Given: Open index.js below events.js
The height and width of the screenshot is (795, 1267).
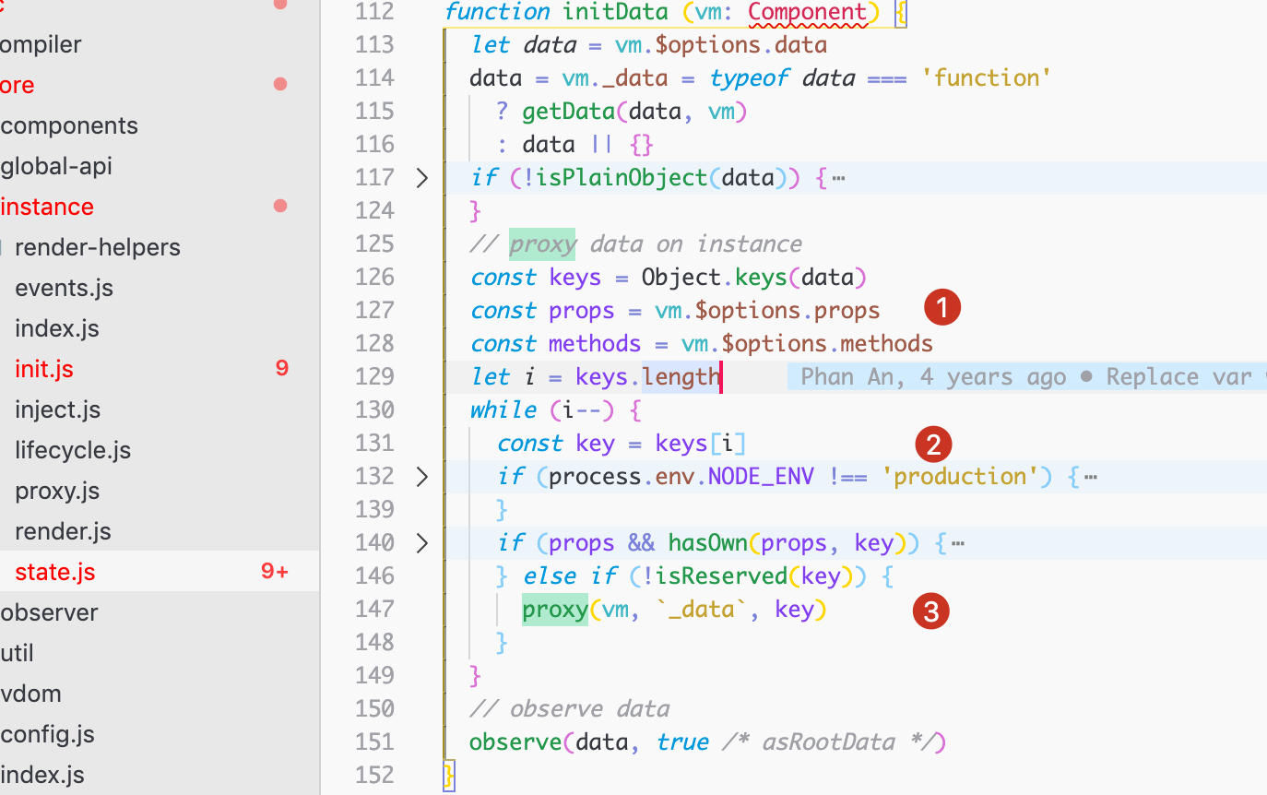Looking at the screenshot, I should pos(57,328).
